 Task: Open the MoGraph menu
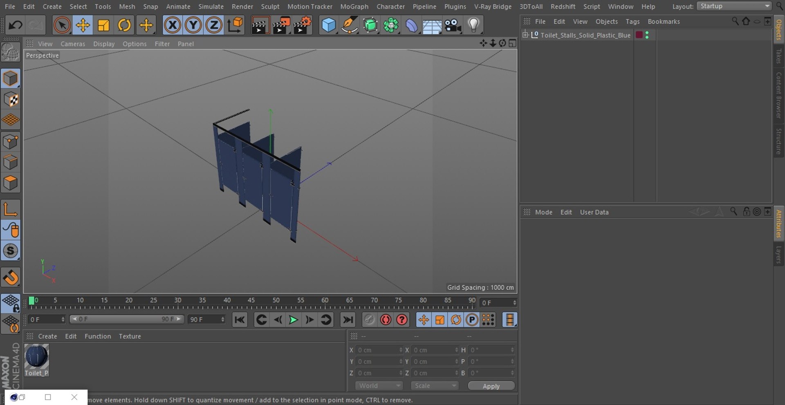pyautogui.click(x=354, y=7)
